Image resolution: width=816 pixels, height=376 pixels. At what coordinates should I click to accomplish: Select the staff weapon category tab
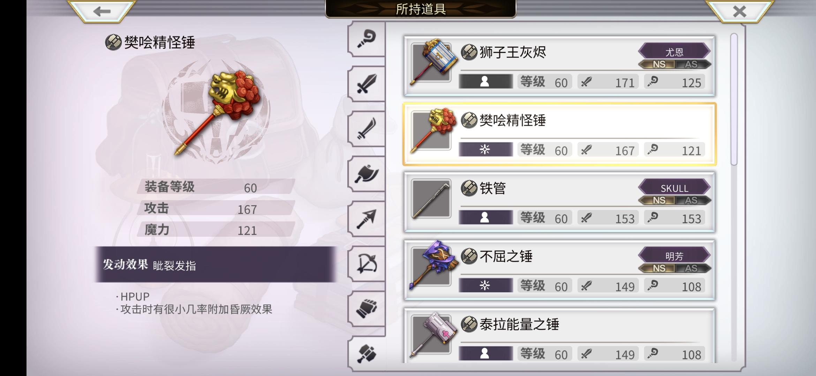pyautogui.click(x=367, y=39)
